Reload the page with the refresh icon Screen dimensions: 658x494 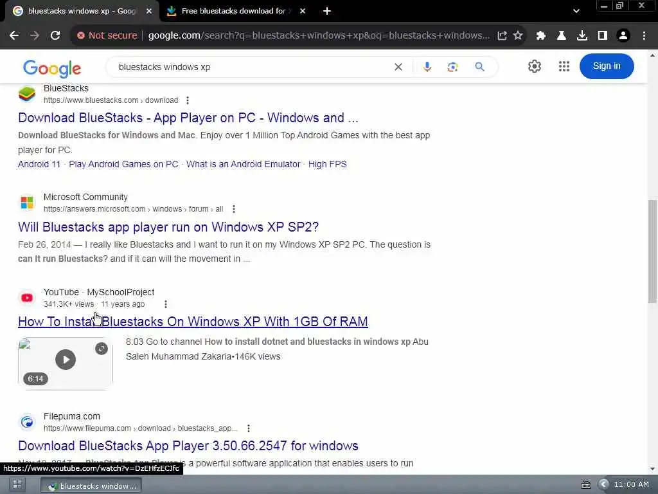(x=55, y=36)
